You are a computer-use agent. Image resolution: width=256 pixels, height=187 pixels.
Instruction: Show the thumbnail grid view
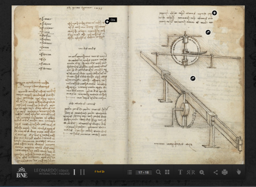pos(167,172)
